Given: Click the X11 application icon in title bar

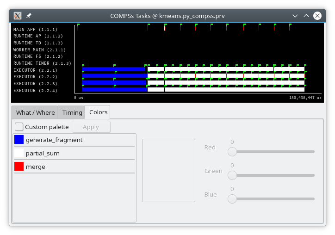Looking at the screenshot, I should tap(18, 16).
